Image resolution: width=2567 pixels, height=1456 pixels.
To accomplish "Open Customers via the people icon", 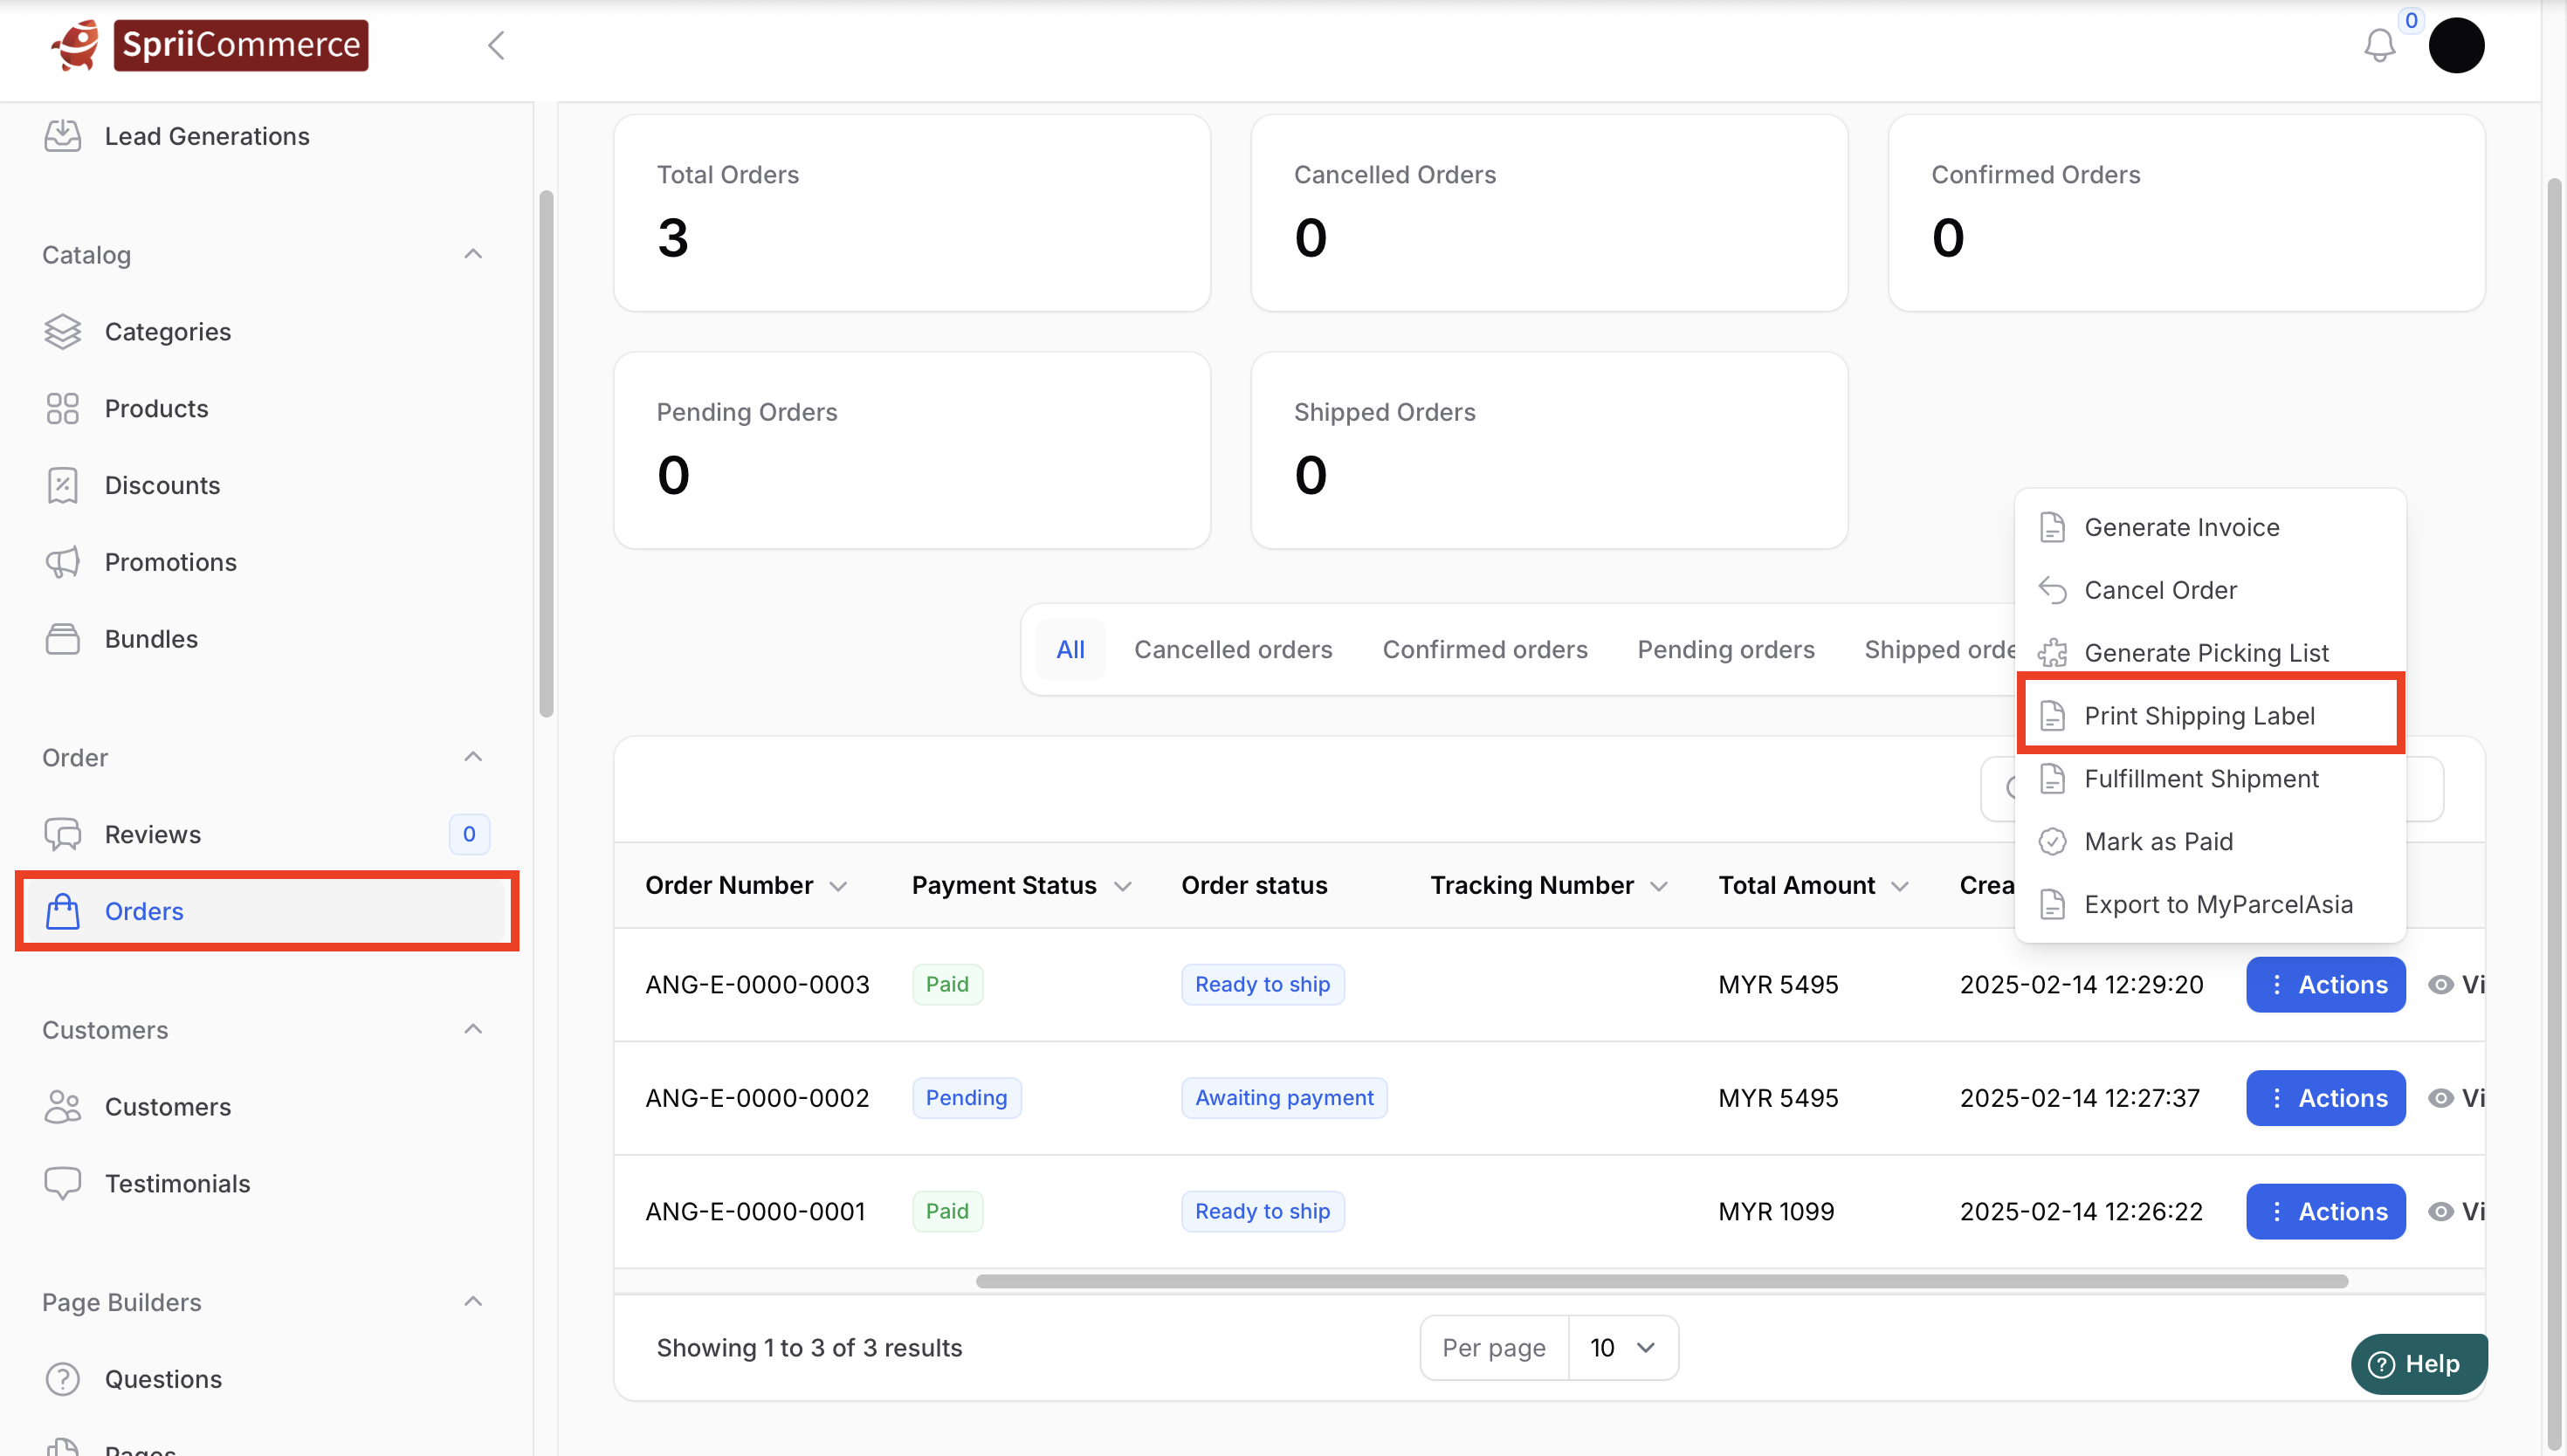I will point(62,1107).
